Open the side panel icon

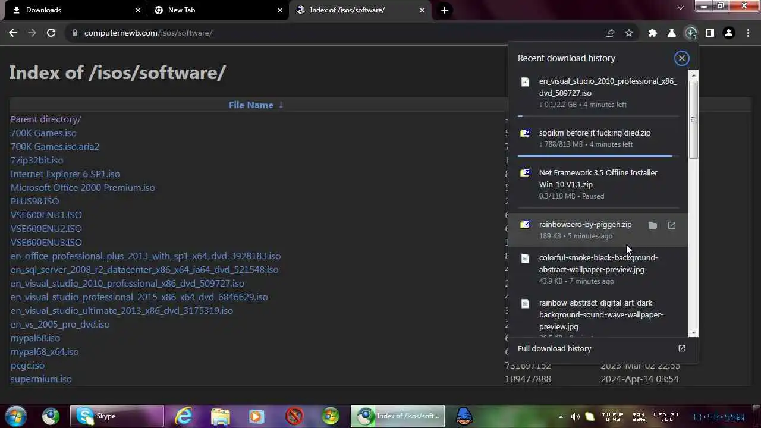pyautogui.click(x=710, y=33)
